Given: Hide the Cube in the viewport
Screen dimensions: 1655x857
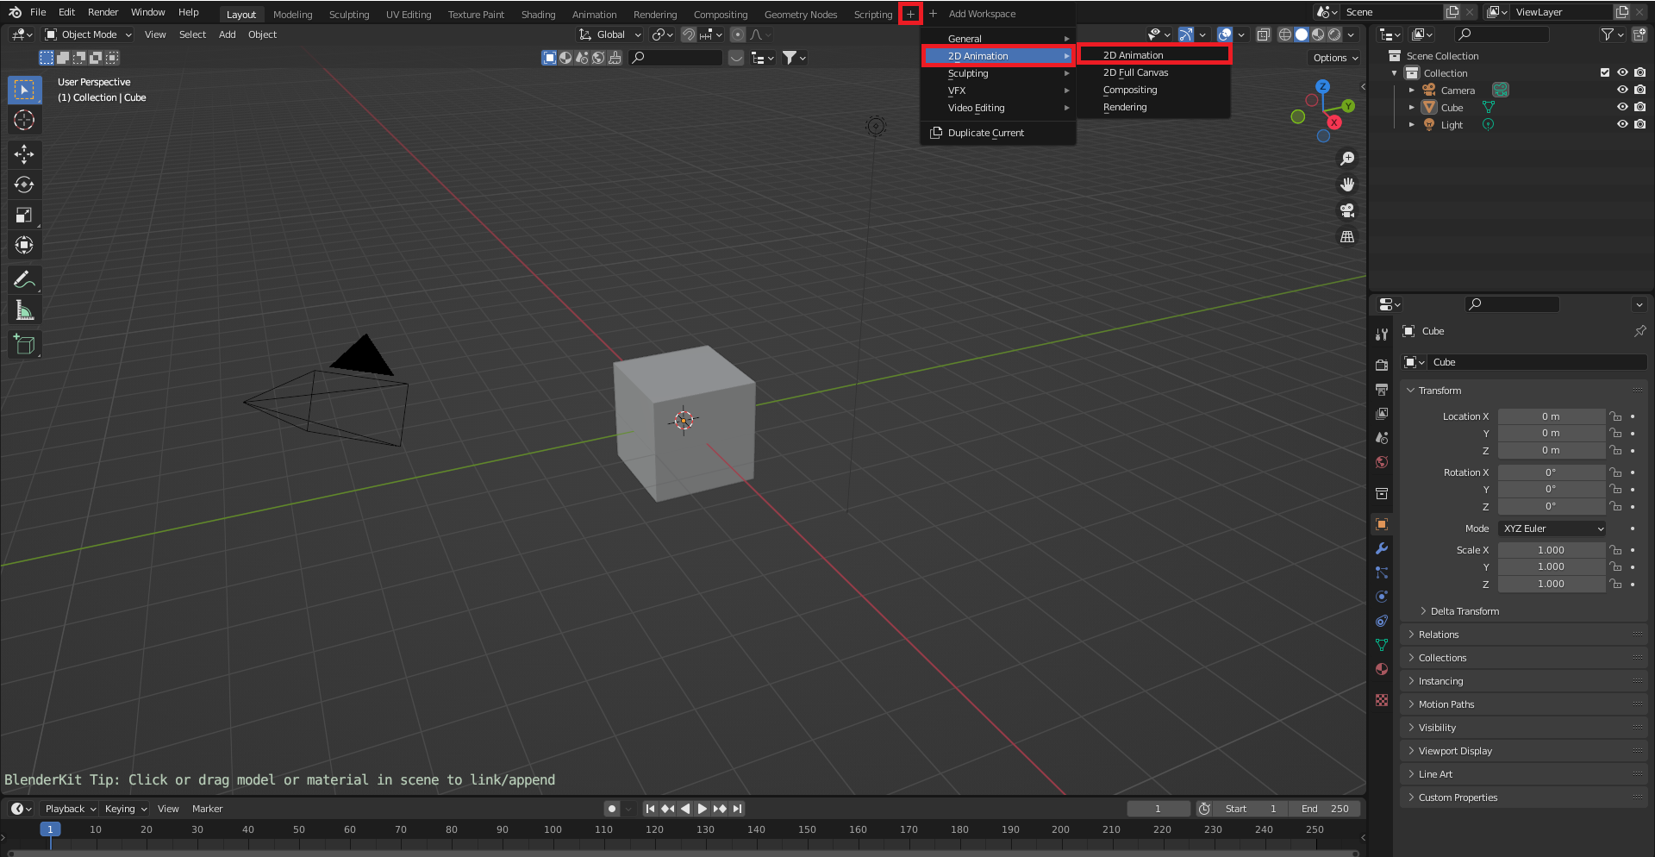Looking at the screenshot, I should click(1622, 107).
